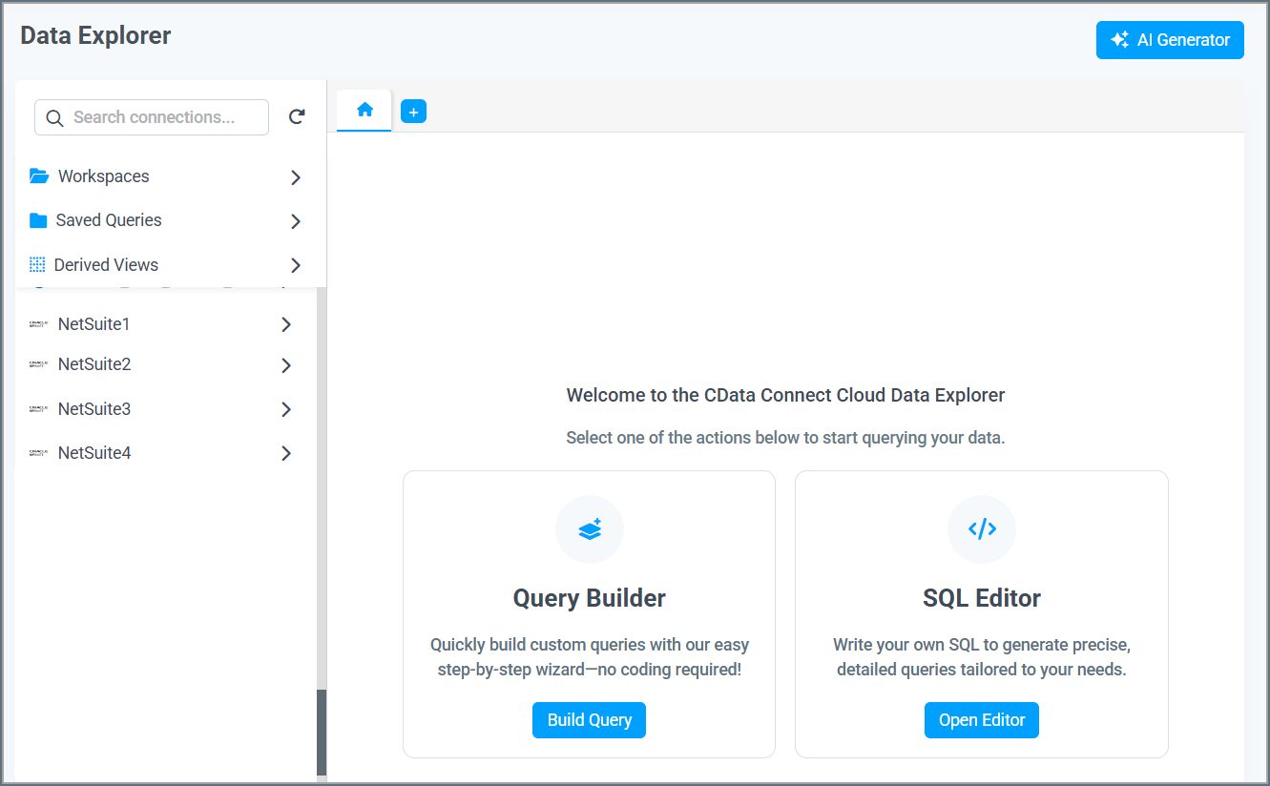Expand the Derived Views section

pos(295,265)
